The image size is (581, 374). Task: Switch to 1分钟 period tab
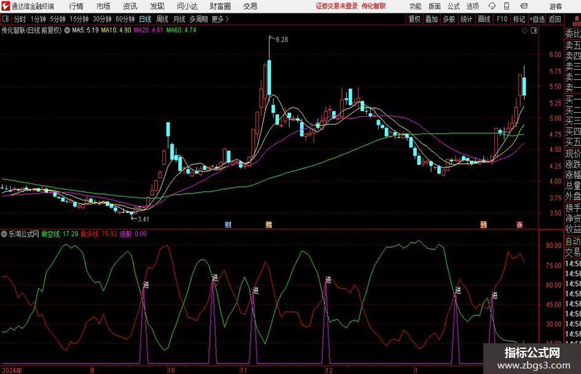[38, 19]
